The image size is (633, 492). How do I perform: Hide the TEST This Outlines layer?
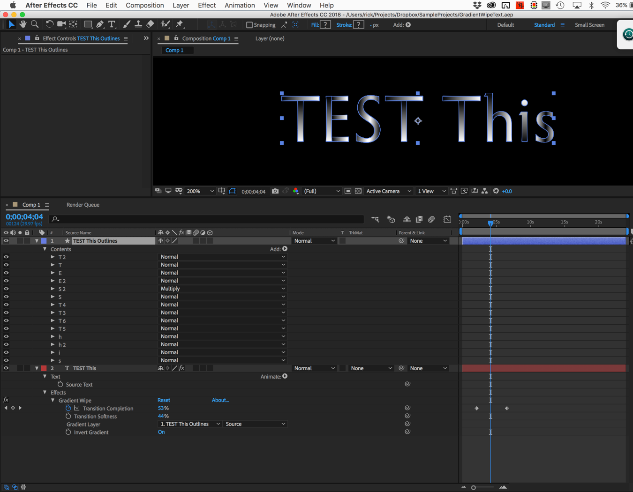[x=6, y=241]
